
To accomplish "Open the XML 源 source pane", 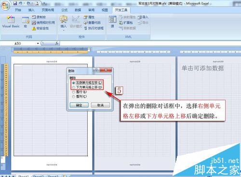I will pyautogui.click(x=112, y=22).
